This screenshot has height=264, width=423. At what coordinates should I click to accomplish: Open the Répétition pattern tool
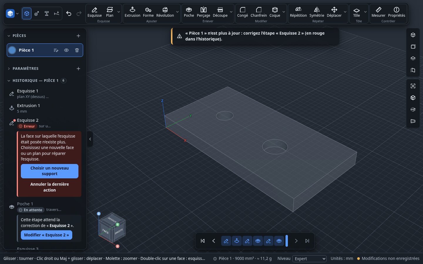pos(298,12)
